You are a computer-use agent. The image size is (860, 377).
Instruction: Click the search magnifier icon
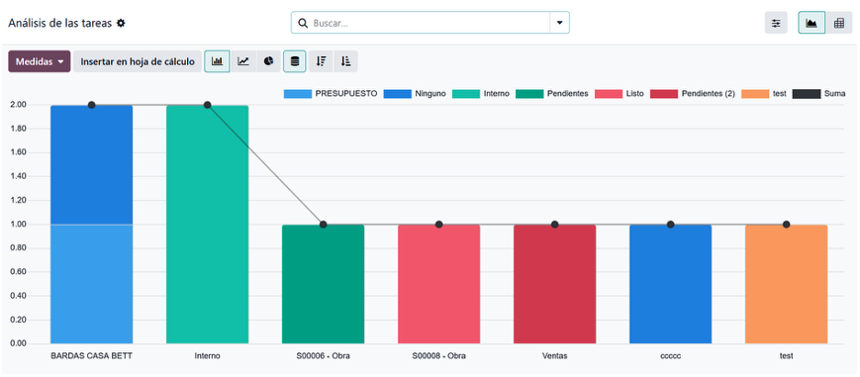302,23
